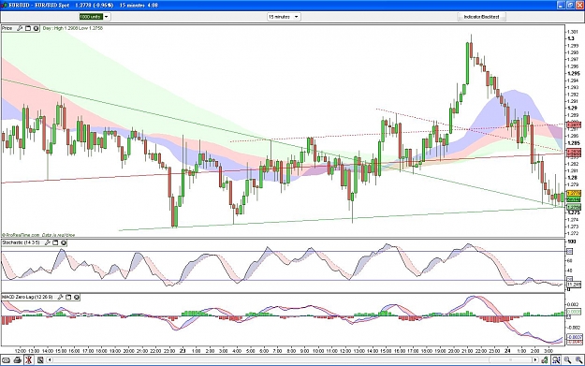Click the 1.275 level on price axis

573,212
